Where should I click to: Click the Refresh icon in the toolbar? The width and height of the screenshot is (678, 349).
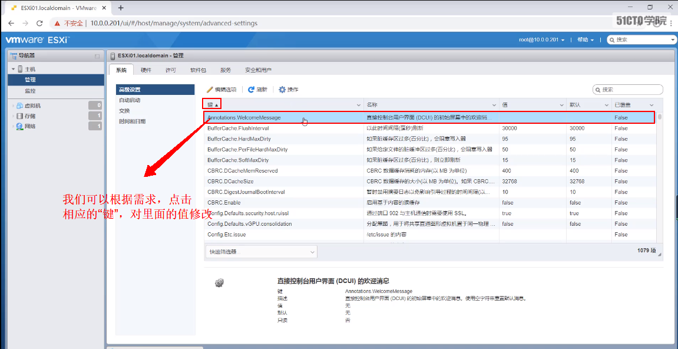click(251, 90)
